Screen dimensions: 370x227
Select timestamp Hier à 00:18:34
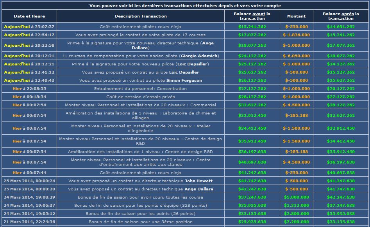click(x=29, y=97)
